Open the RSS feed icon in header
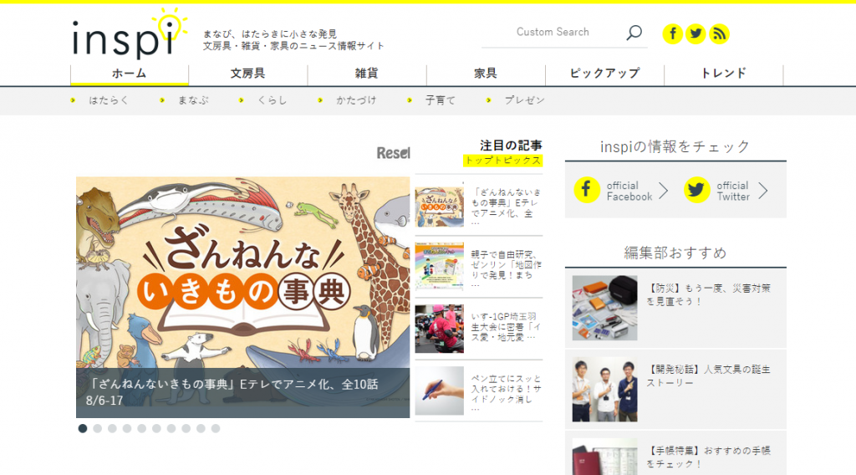The image size is (856, 475). (x=719, y=33)
